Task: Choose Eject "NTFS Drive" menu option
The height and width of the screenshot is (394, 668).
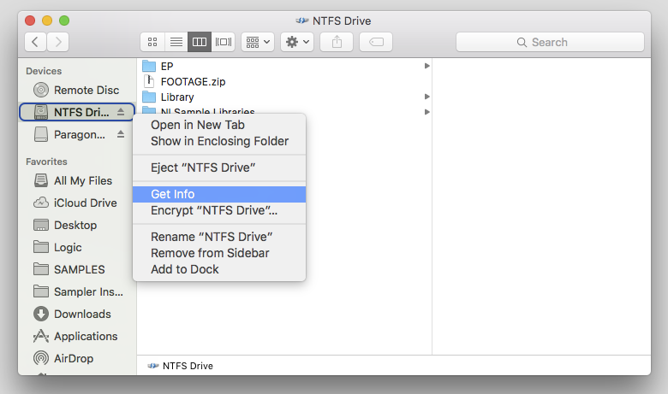Action: 203,168
